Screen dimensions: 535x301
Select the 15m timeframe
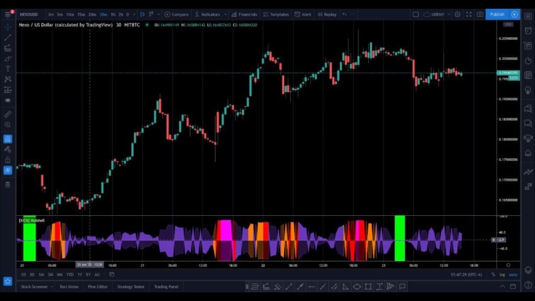[81, 14]
